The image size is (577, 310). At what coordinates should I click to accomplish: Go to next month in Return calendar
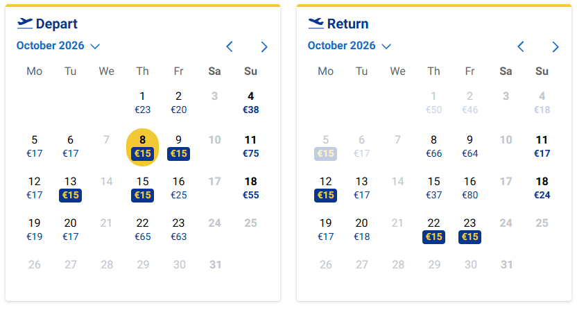(x=556, y=46)
